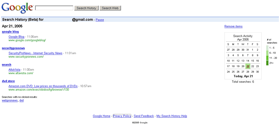Focus the search text box
The image size is (279, 132).
point(54,8)
